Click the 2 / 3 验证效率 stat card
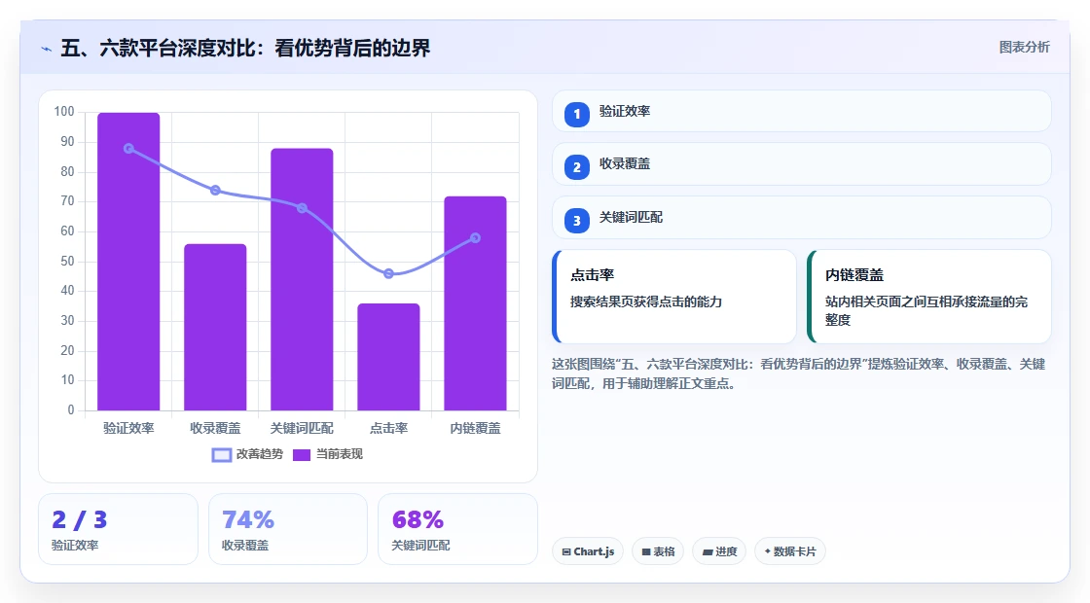Screen dimensions: 1090x603 [x=118, y=529]
